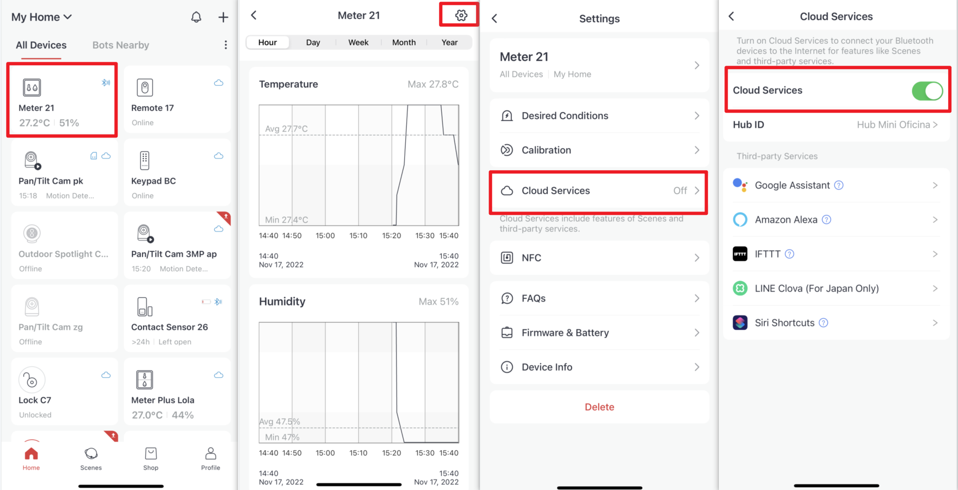Screen dimensions: 958x490
Task: Tap the plus icon to add device
Action: coord(223,17)
